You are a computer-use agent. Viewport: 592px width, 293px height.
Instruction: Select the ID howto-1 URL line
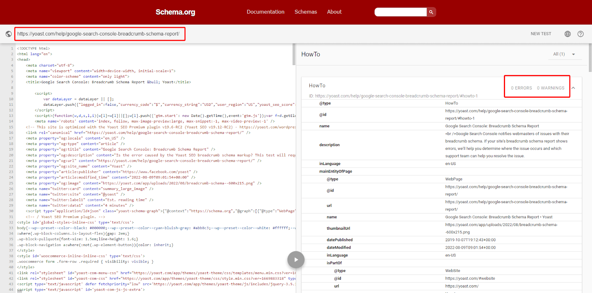click(x=393, y=96)
